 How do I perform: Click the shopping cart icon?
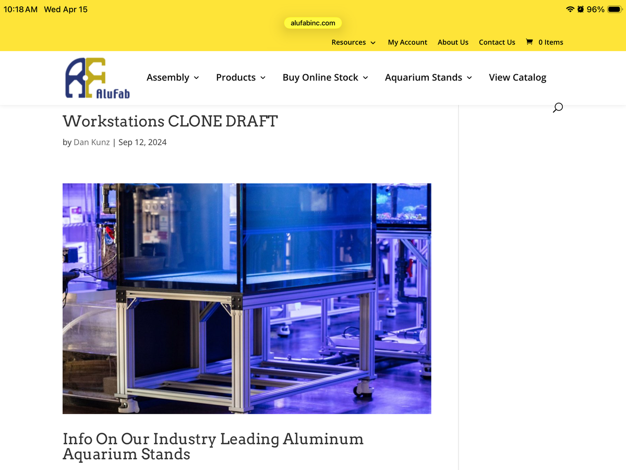[529, 42]
